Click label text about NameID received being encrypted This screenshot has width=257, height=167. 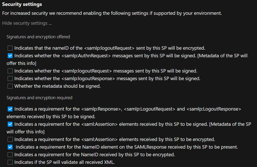pos(95,154)
